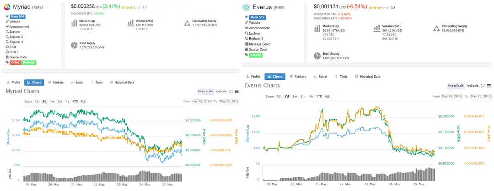Click the Everus coin logo icon
The width and height of the screenshot is (494, 191).
click(x=247, y=7)
